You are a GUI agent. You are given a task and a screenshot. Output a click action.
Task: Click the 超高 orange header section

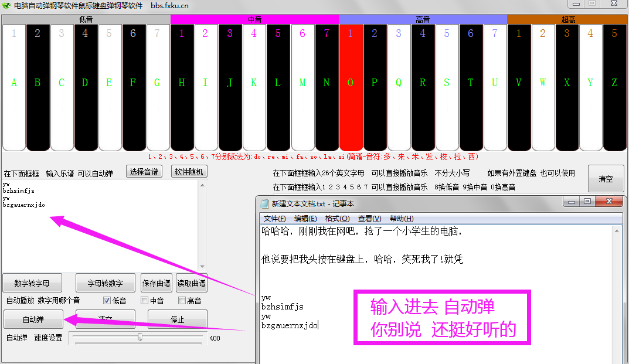pyautogui.click(x=567, y=19)
